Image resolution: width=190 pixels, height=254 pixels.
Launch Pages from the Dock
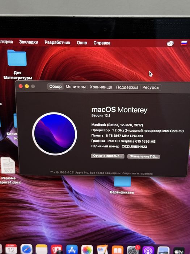(102, 250)
